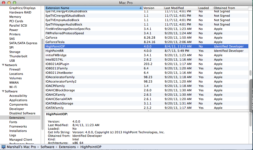Viewport: 253px width, 150px height.
Task: Sort by the Last Modified column header
Action: [x=181, y=8]
